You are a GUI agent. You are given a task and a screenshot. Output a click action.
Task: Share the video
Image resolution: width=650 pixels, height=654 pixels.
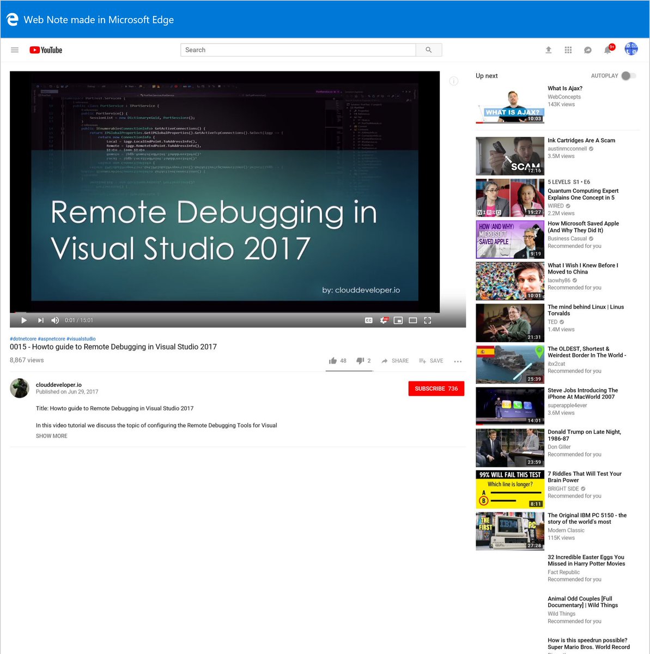pos(395,361)
